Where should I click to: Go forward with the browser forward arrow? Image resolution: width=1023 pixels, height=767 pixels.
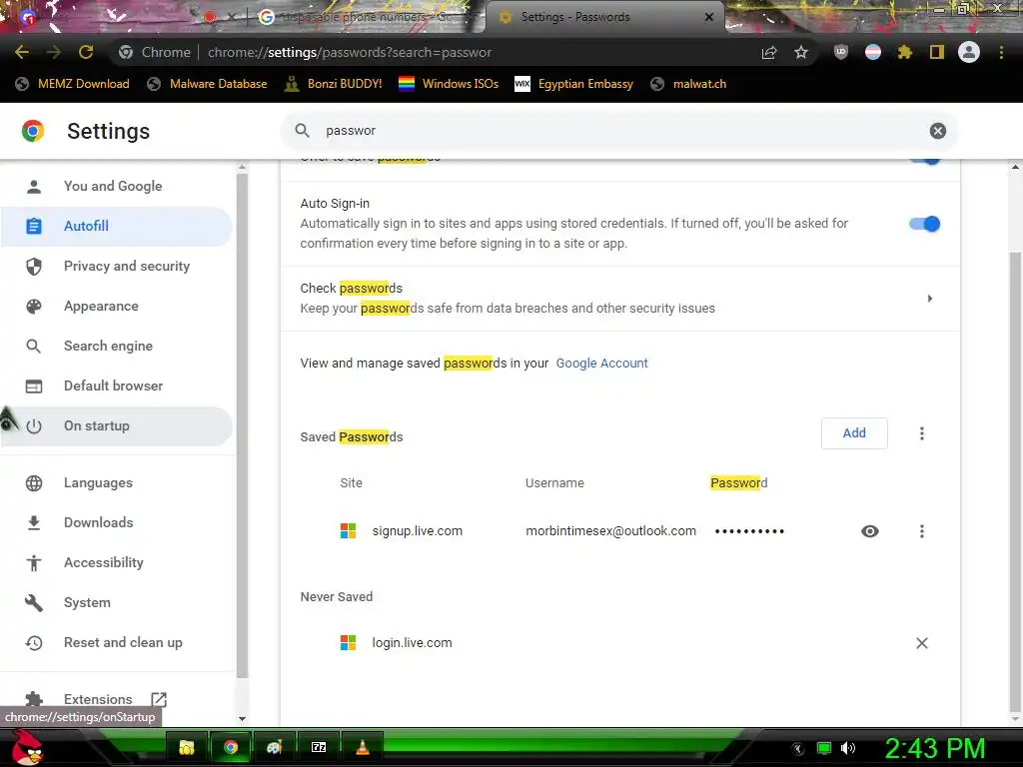point(54,52)
